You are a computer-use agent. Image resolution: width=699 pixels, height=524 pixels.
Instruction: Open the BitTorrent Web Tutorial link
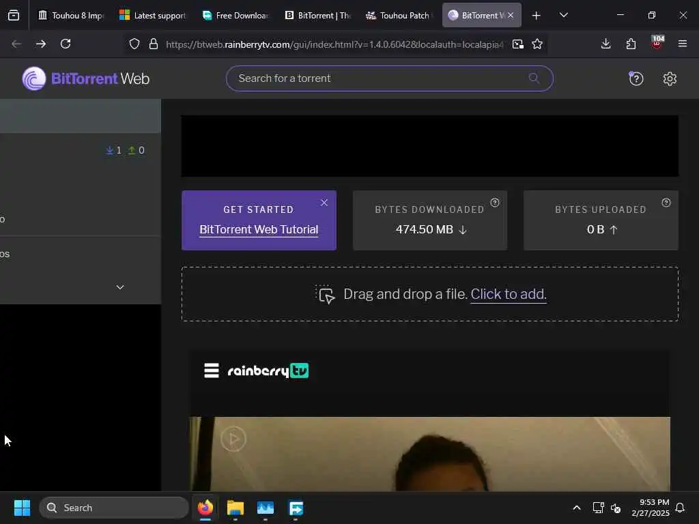259,229
